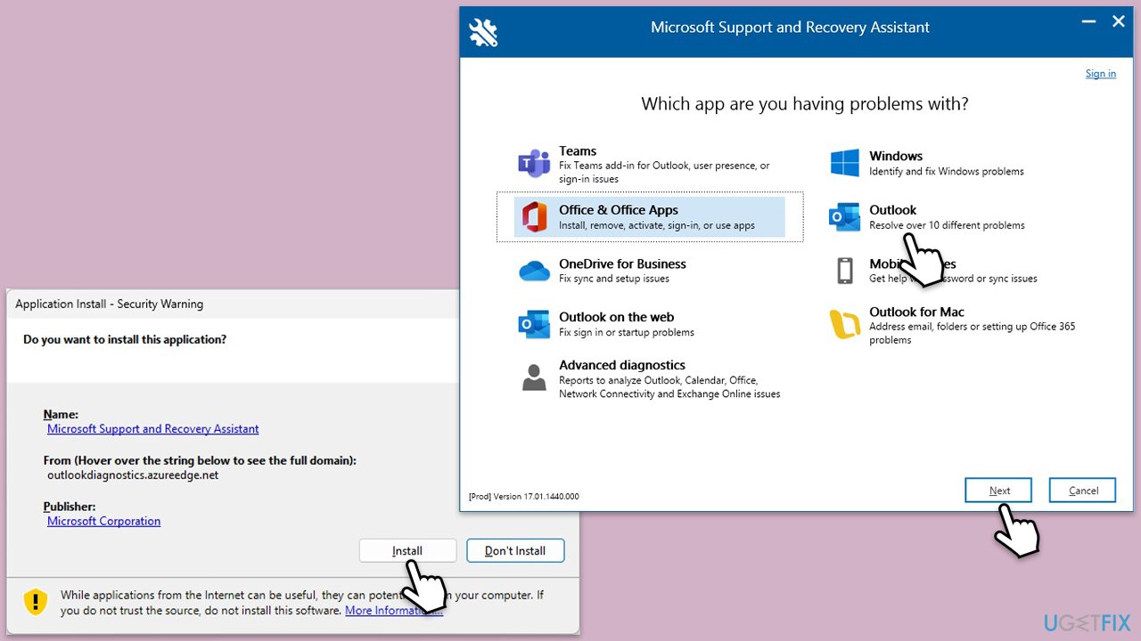Open the More Information link
This screenshot has height=641, width=1141.
pos(394,611)
